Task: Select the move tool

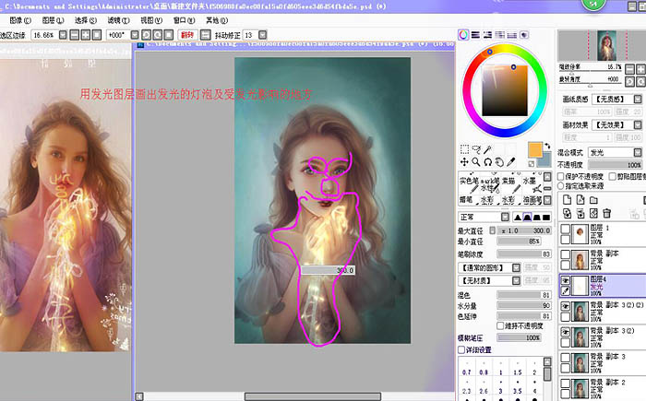Action: tap(464, 162)
